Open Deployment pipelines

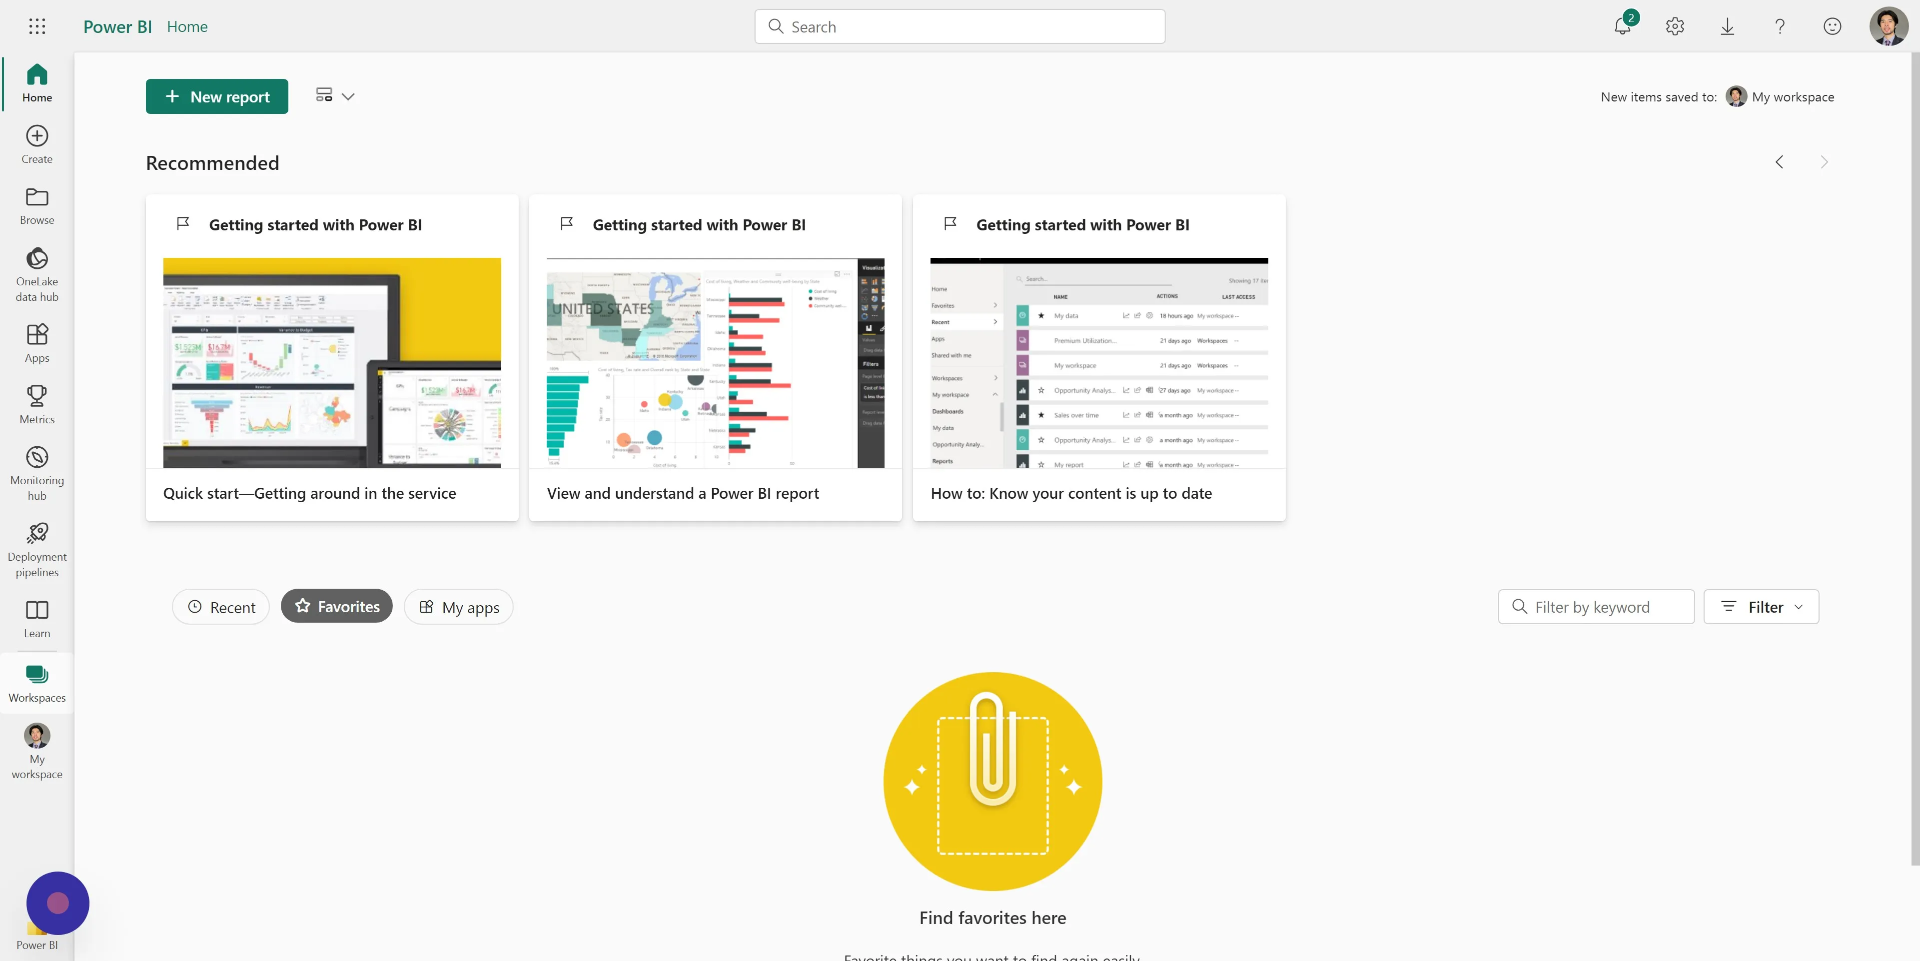pos(37,550)
